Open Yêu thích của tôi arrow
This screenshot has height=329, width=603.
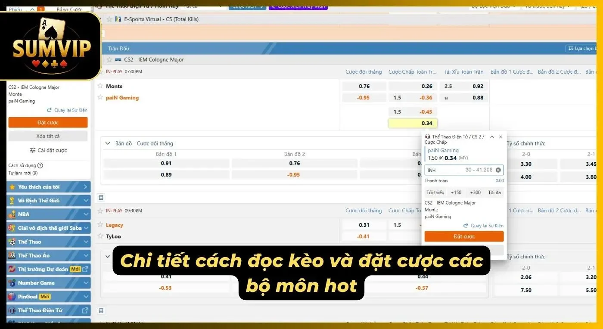(86, 187)
